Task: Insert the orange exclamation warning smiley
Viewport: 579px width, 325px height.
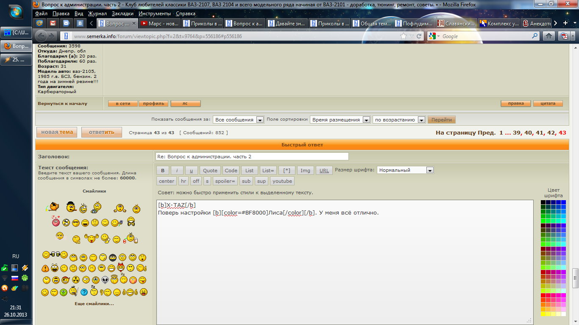Action: click(45, 268)
